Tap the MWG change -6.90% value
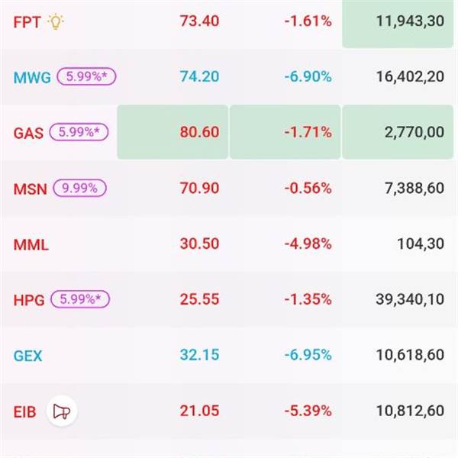 pyautogui.click(x=308, y=77)
